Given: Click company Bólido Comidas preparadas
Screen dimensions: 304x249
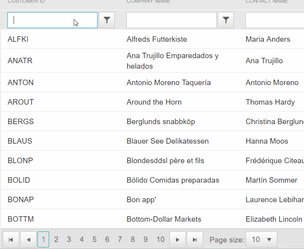Looking at the screenshot, I should 173,180.
